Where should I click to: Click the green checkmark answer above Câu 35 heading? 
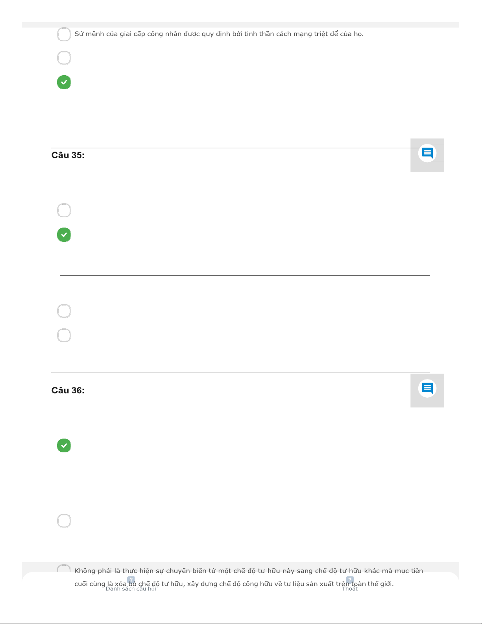[x=64, y=82]
